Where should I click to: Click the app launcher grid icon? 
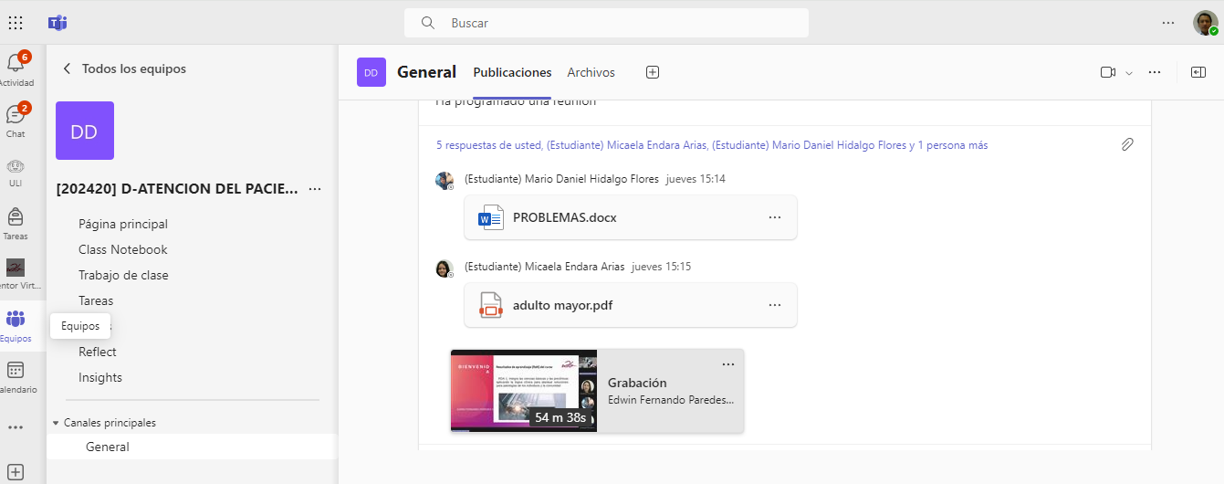16,23
